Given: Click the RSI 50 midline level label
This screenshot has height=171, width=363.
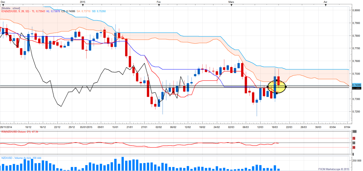Looking at the screenshot, I should [353, 143].
